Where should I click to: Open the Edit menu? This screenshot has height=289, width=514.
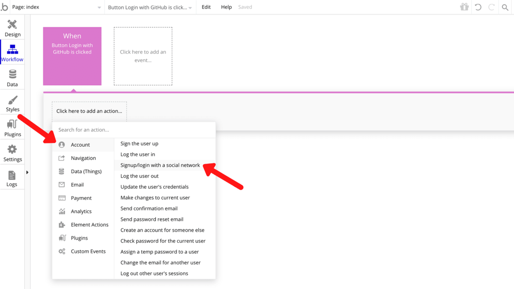[206, 7]
